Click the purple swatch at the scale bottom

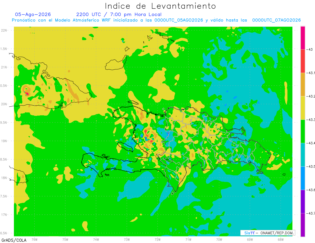pyautogui.click(x=303, y=225)
